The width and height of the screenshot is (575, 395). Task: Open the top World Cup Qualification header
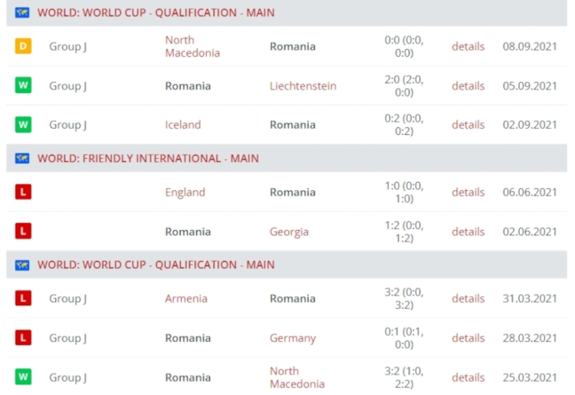click(156, 13)
